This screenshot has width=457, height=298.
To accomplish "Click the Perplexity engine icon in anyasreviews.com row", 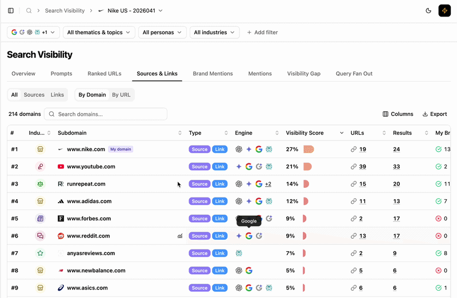I will coord(239,253).
